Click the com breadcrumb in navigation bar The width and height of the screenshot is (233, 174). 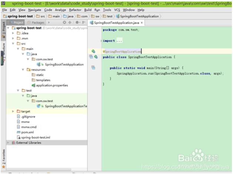pos(82,16)
